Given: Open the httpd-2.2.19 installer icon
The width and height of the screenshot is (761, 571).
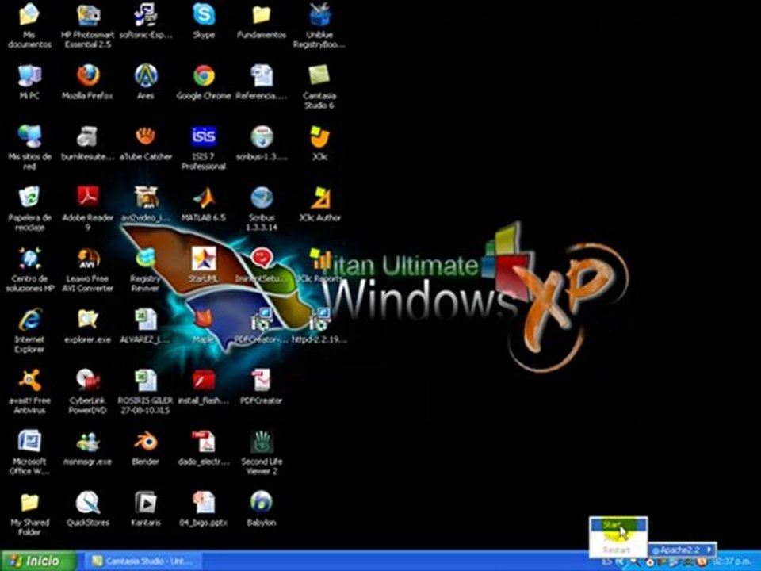Looking at the screenshot, I should coord(319,326).
